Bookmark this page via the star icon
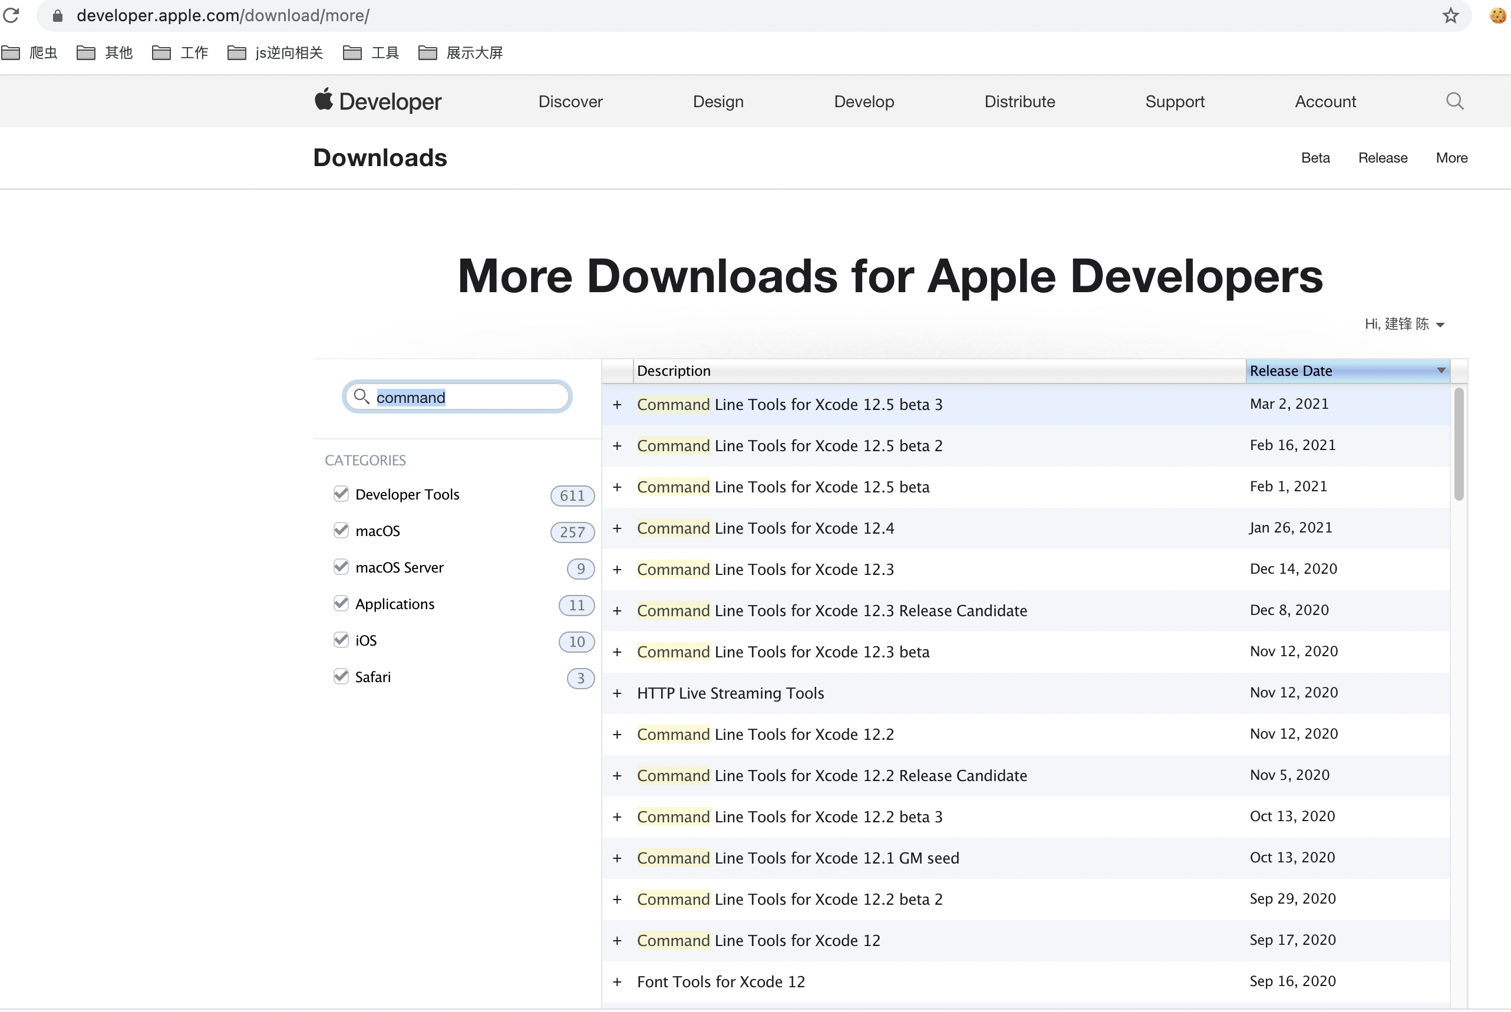 (1450, 15)
